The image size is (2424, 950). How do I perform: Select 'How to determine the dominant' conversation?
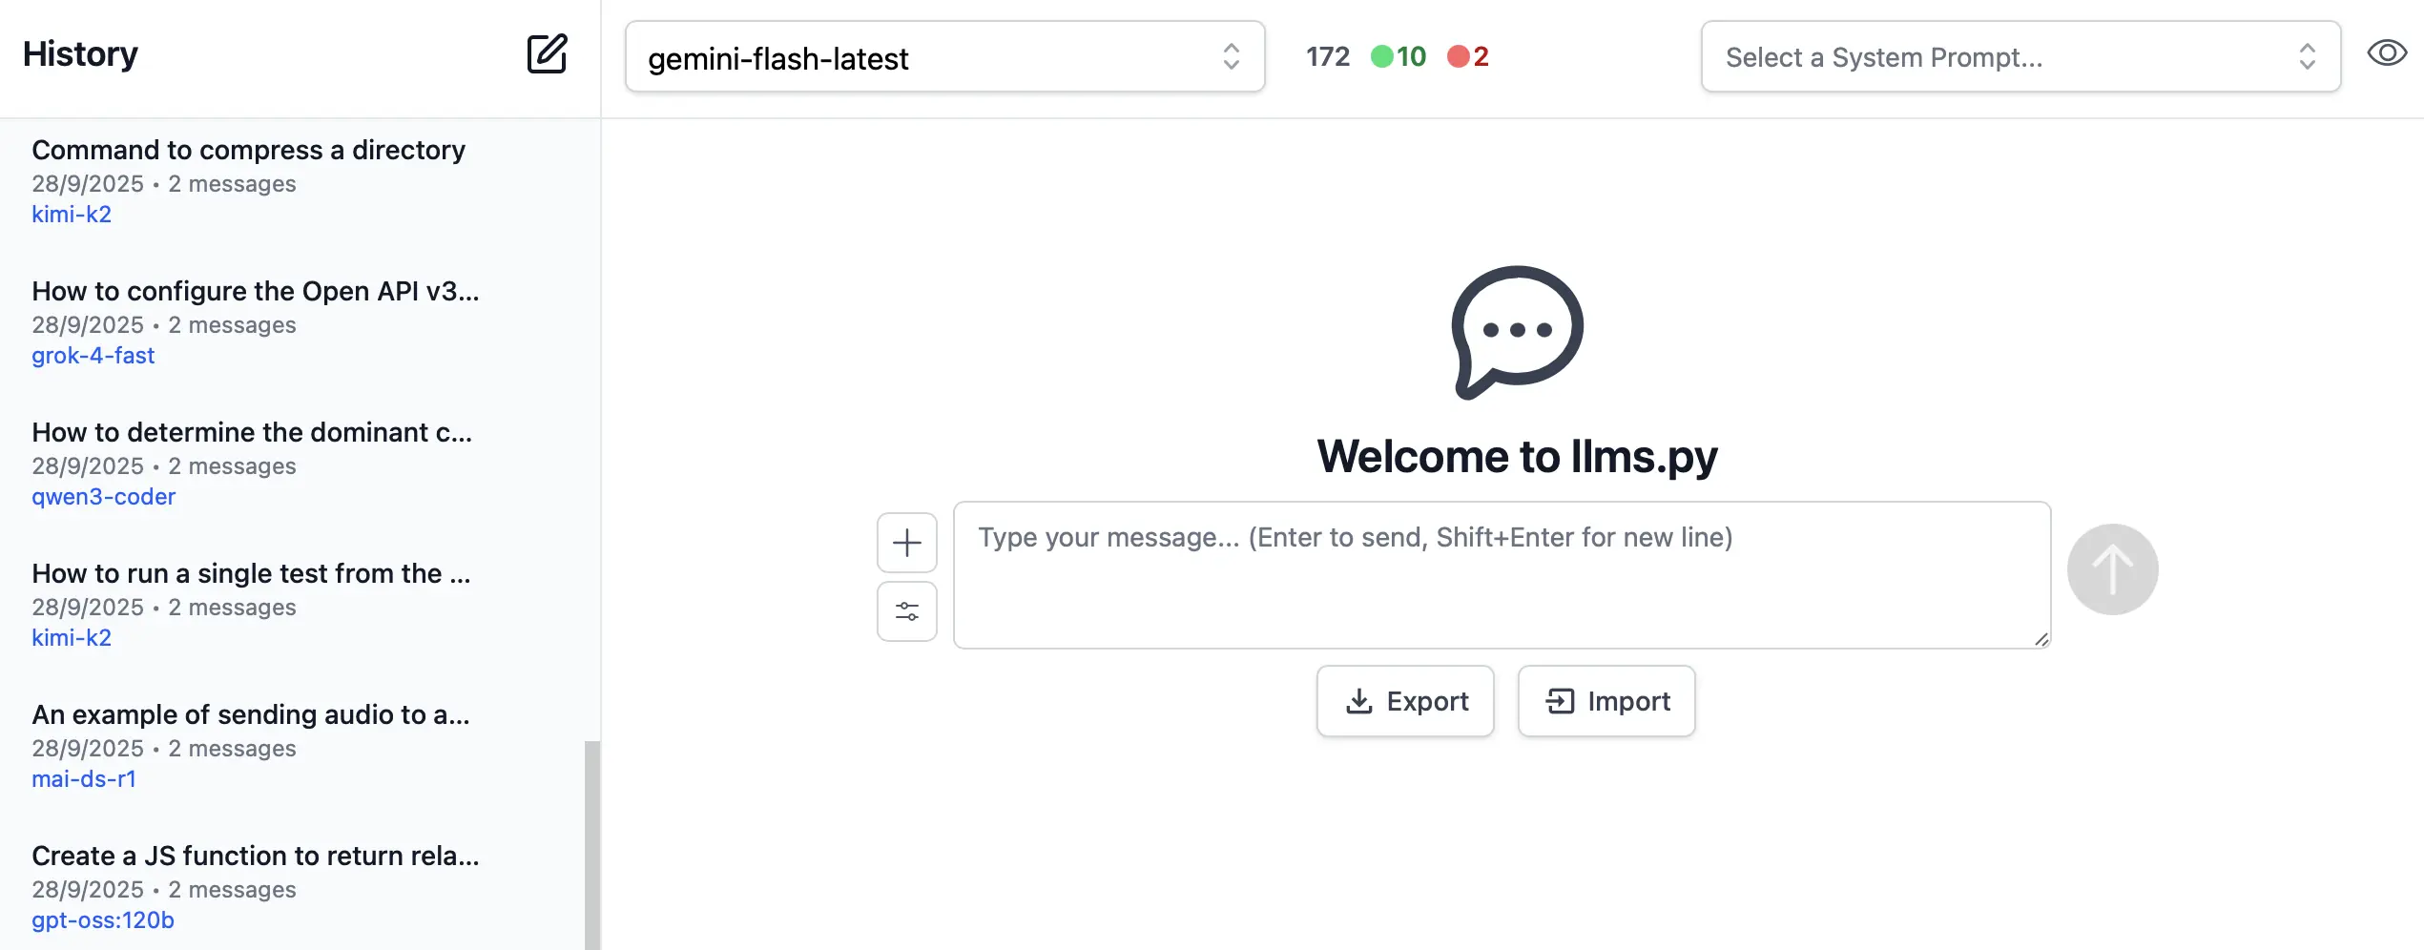coord(252,433)
